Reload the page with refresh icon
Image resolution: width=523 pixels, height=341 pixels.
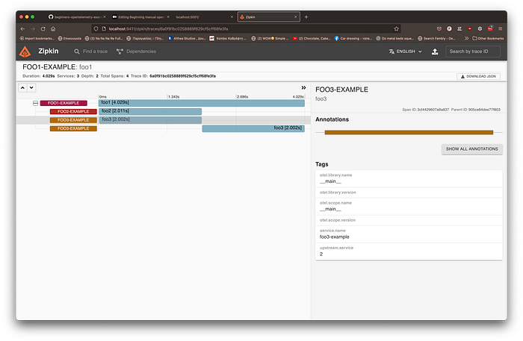[43, 29]
